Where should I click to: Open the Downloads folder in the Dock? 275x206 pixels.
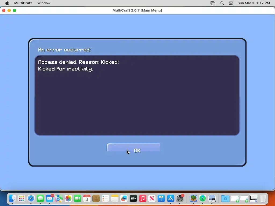225,198
